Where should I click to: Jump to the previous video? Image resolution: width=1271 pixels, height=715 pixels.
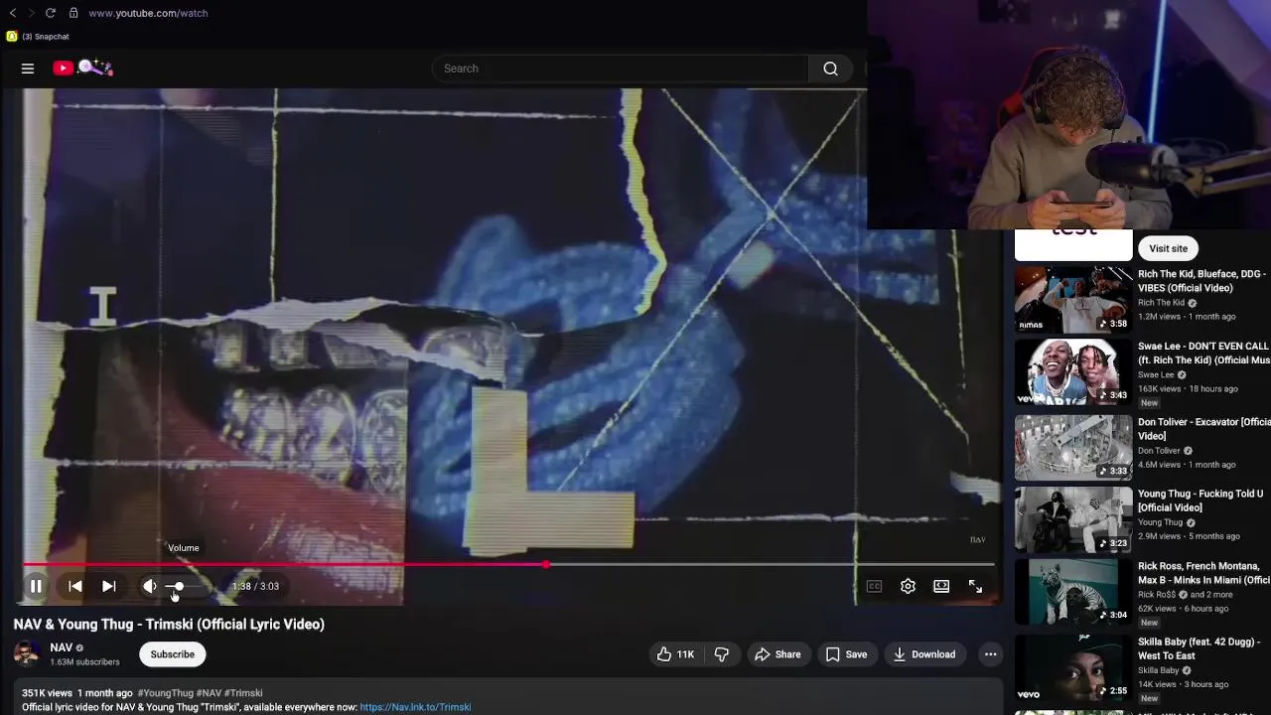(75, 586)
